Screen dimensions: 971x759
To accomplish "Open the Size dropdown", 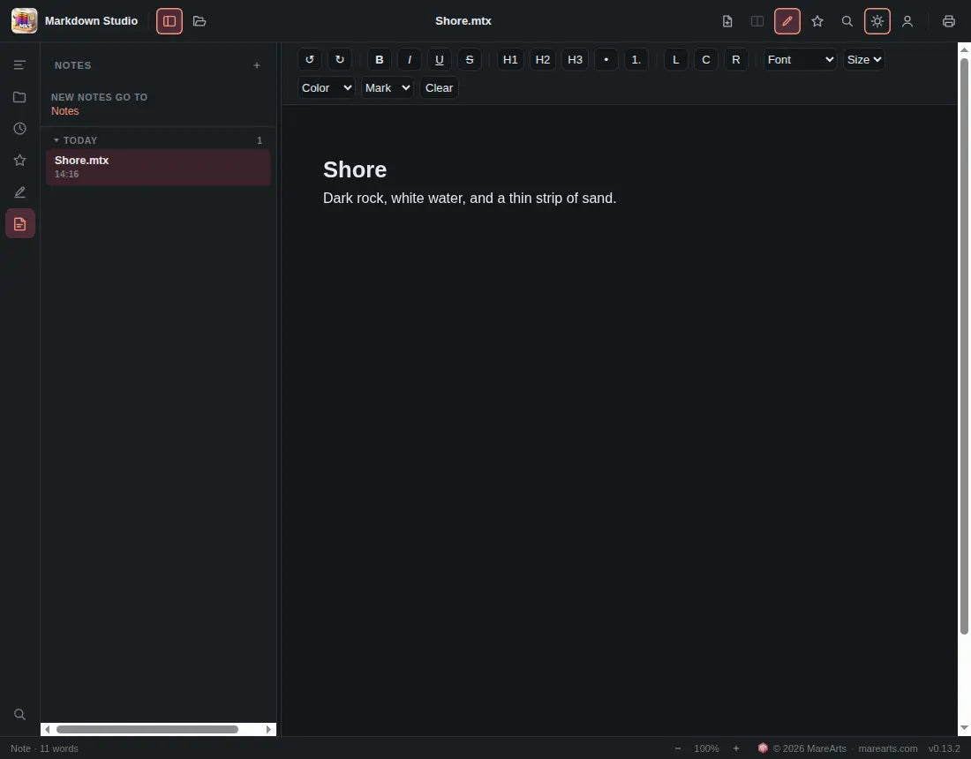I will pyautogui.click(x=864, y=59).
